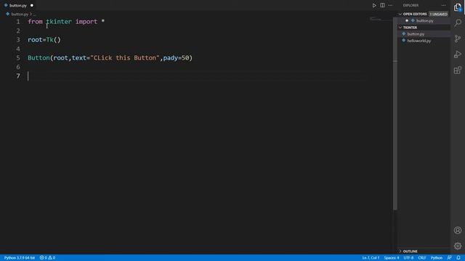The height and width of the screenshot is (261, 465).
Task: Open button.py under Open Editors
Action: [424, 21]
